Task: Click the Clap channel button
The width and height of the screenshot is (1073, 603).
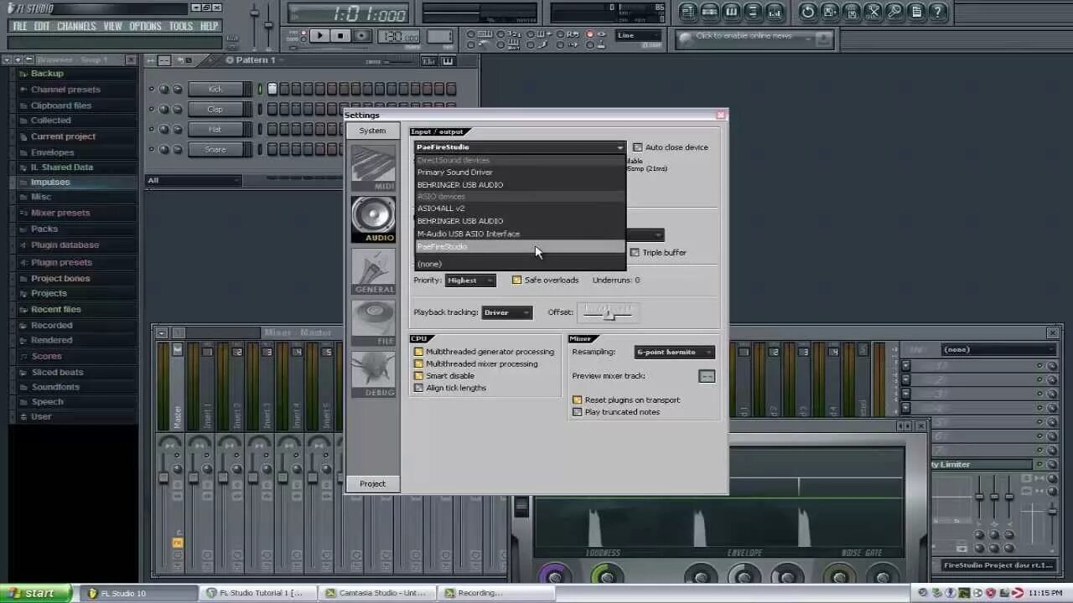Action: [216, 110]
